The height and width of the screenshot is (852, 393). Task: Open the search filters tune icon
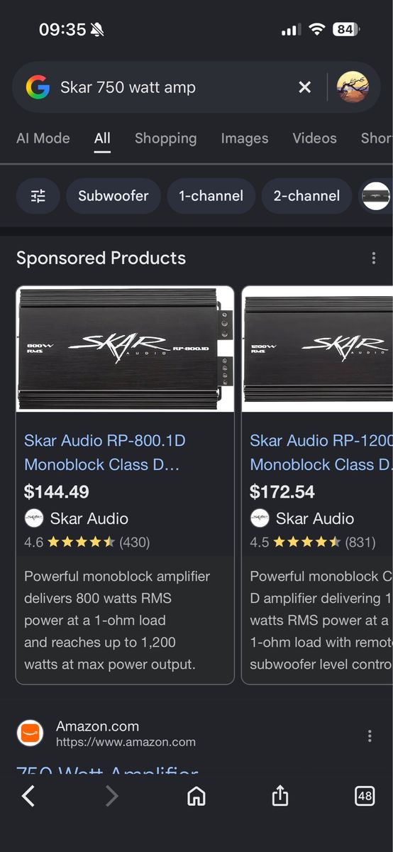click(38, 196)
